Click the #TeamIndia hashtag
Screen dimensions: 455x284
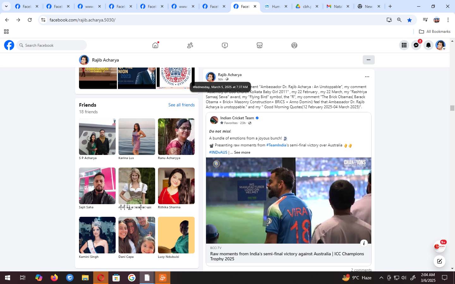[x=276, y=145]
